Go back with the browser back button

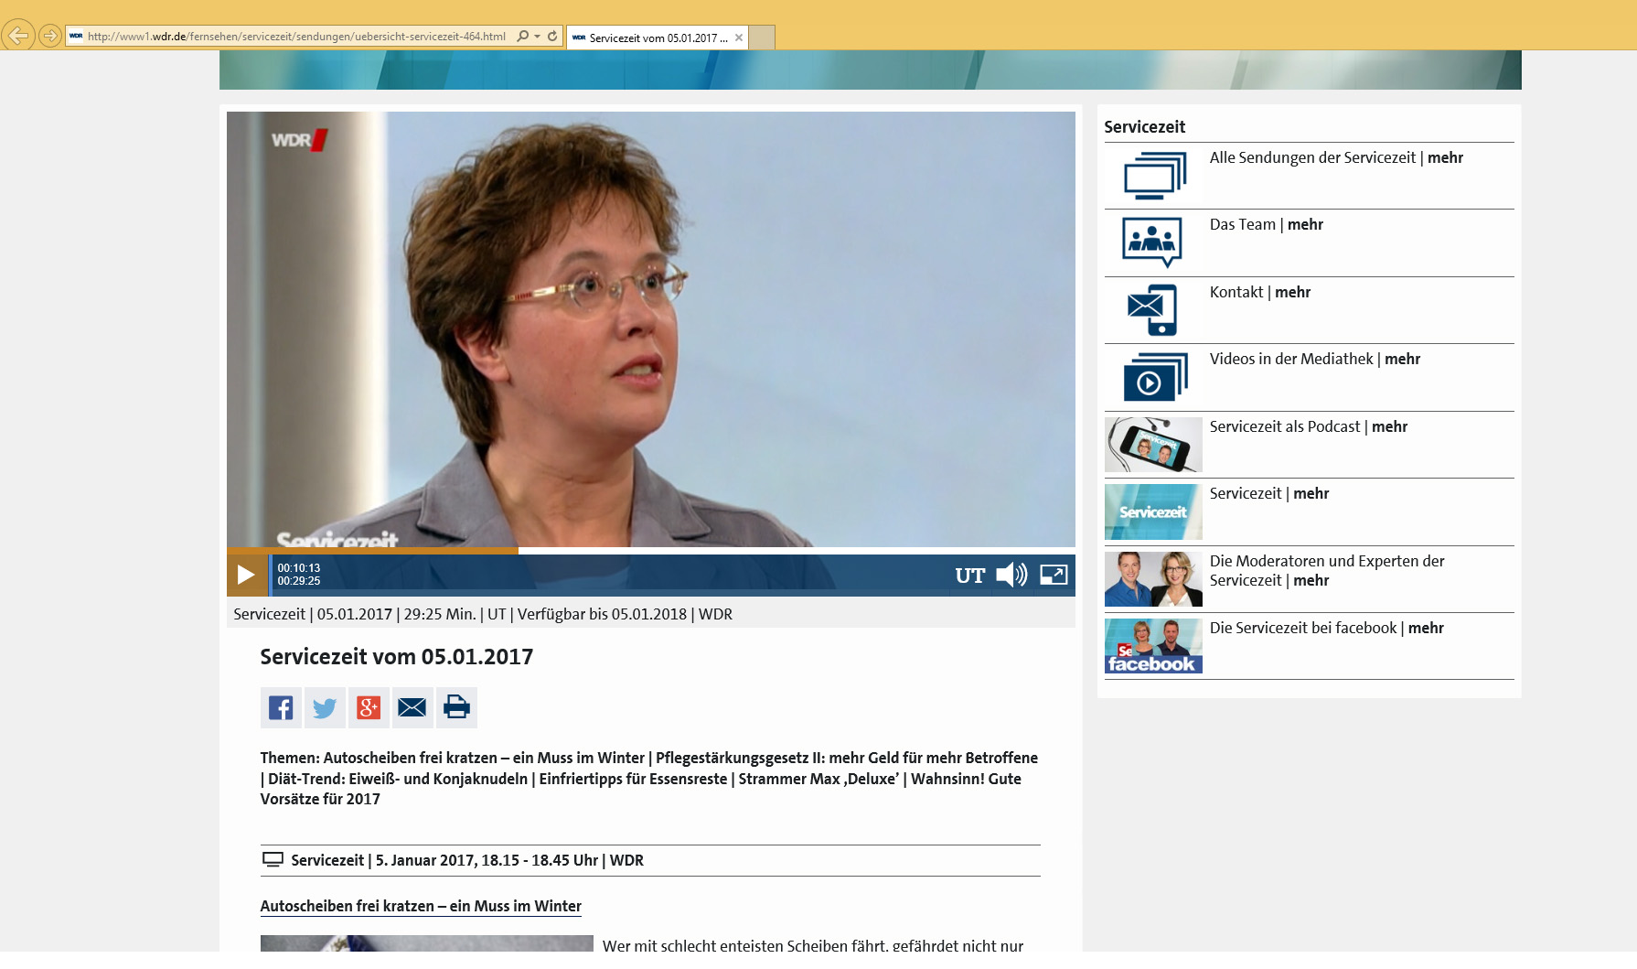coord(18,37)
